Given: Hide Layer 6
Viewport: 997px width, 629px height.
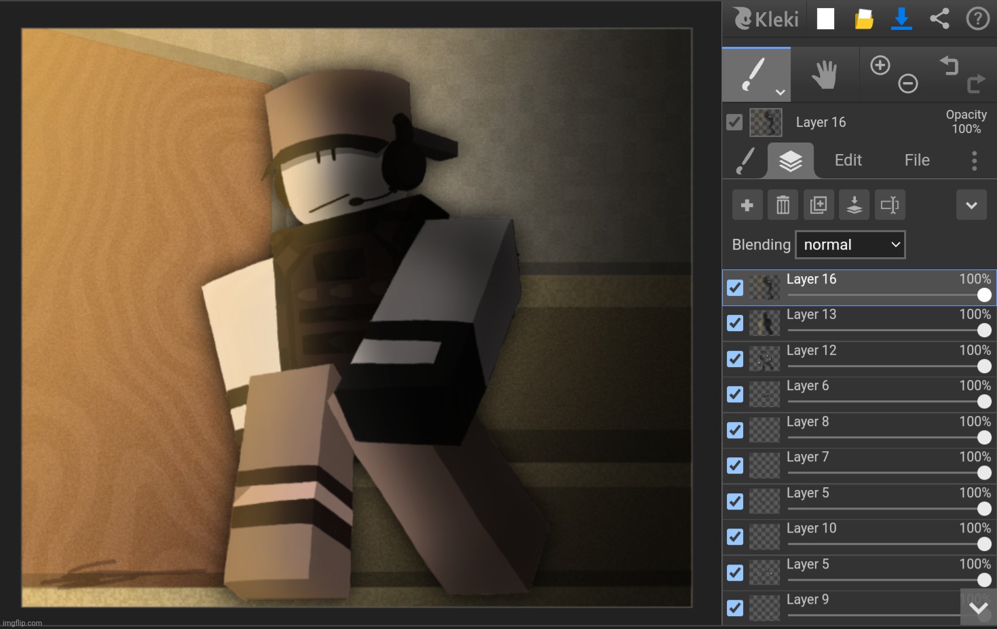Looking at the screenshot, I should point(735,394).
